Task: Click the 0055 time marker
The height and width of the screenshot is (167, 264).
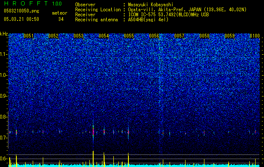Action: pyautogui.click(x=129, y=36)
